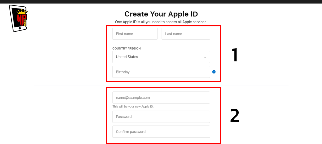Click the Create Your Apple ID heading

coord(161,14)
